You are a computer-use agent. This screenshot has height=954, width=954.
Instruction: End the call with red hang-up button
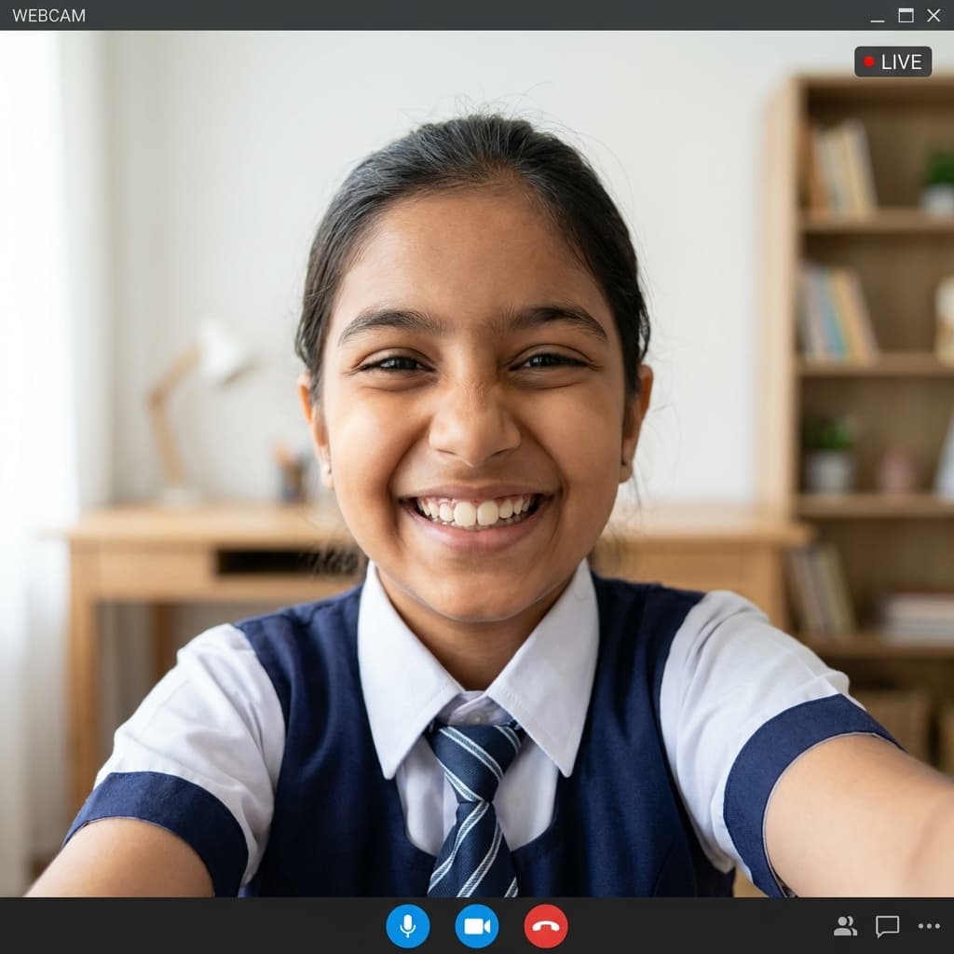pos(546,926)
